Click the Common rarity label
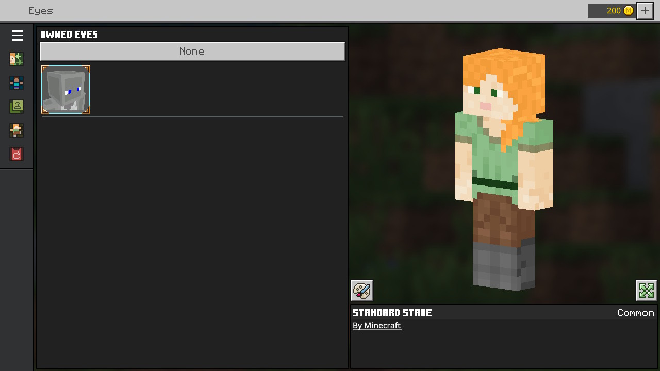This screenshot has height=371, width=660. coord(635,313)
